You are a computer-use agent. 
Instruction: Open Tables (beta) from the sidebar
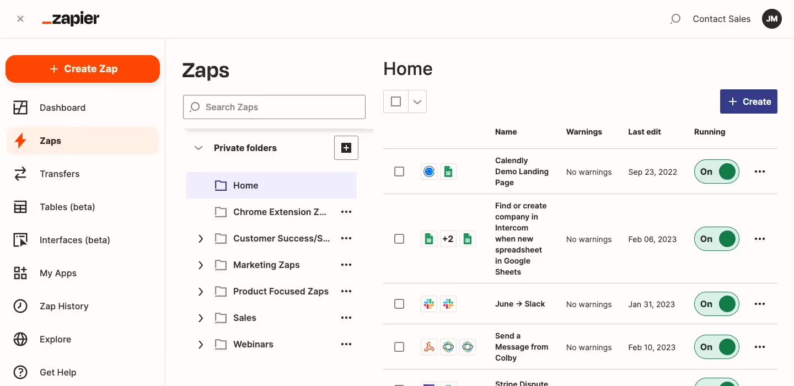67,207
